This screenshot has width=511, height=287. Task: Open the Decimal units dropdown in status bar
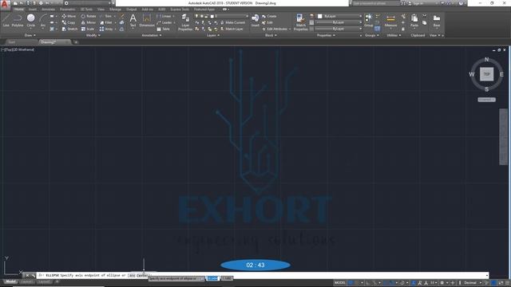(x=473, y=283)
